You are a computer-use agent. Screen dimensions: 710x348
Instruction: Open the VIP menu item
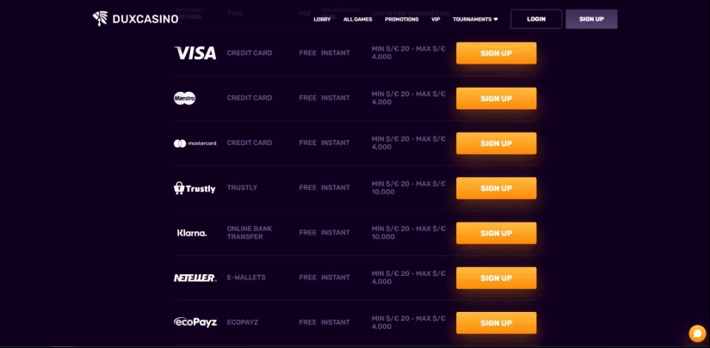tap(435, 20)
